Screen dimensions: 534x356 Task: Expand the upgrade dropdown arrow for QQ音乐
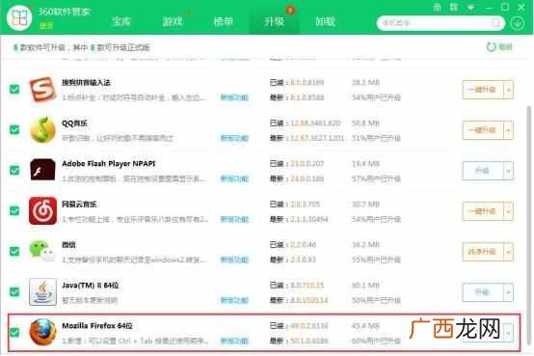[x=509, y=130]
